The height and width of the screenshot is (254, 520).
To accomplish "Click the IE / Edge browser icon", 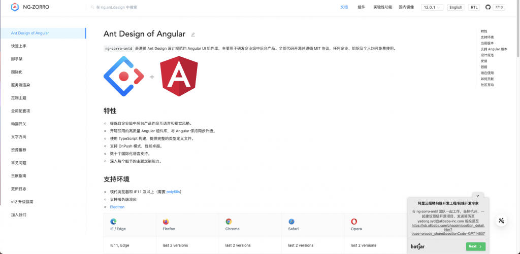I will [x=113, y=222].
